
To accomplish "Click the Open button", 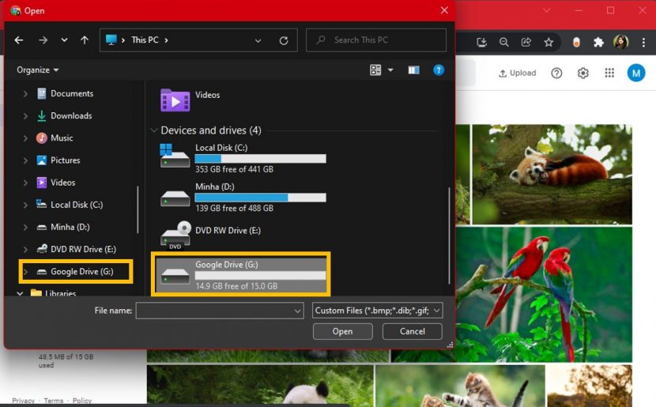I will [x=343, y=331].
